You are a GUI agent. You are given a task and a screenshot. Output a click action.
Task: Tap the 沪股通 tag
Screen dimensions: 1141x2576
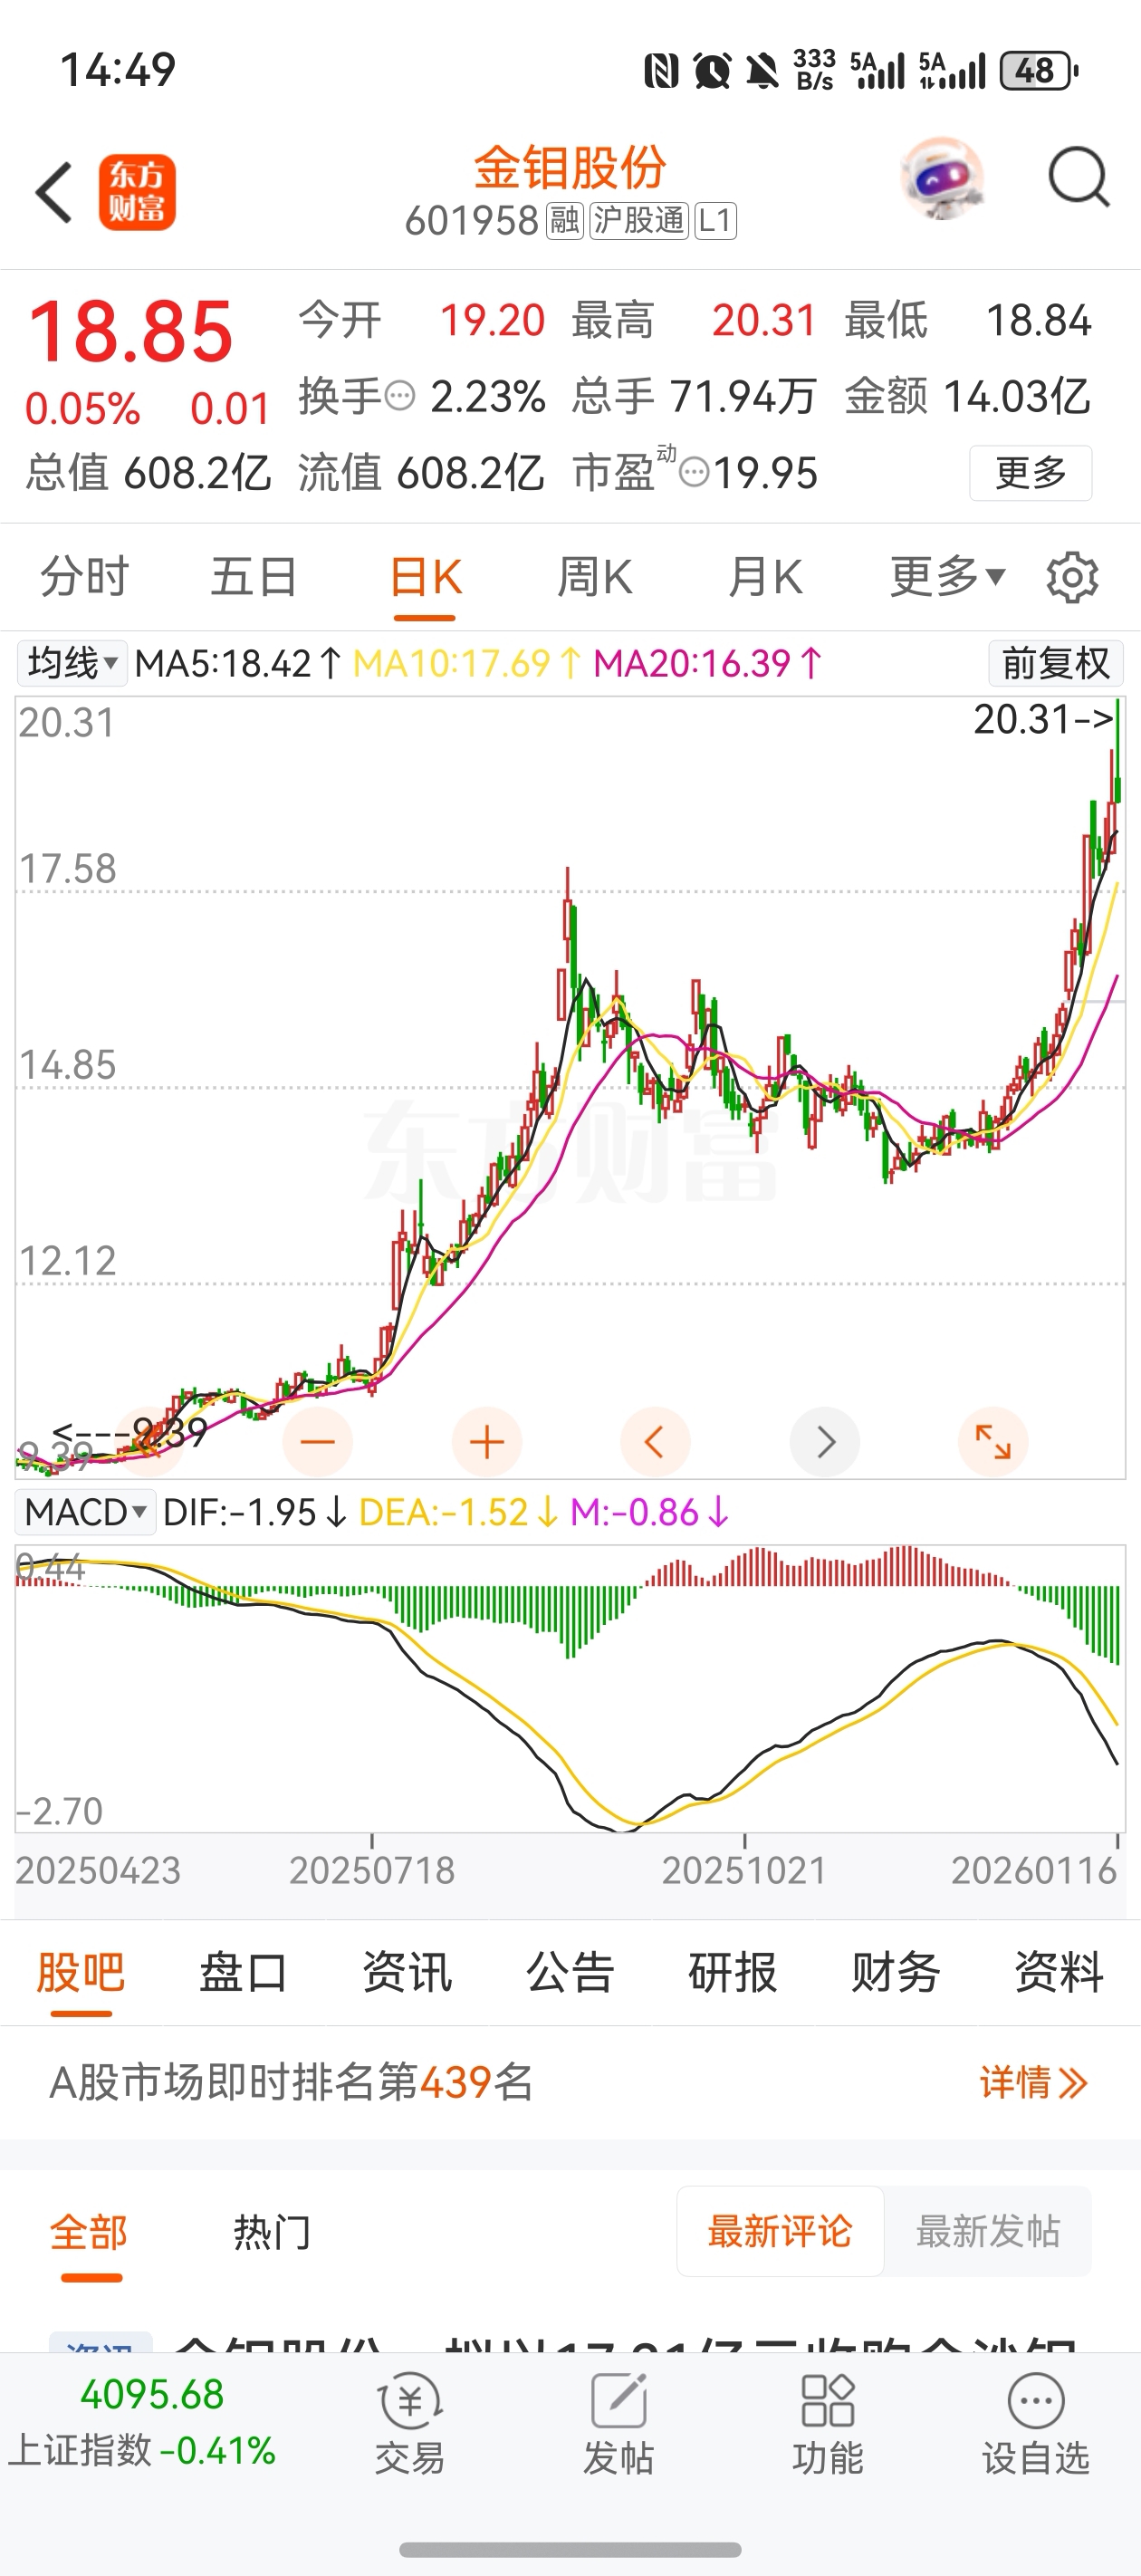[639, 220]
